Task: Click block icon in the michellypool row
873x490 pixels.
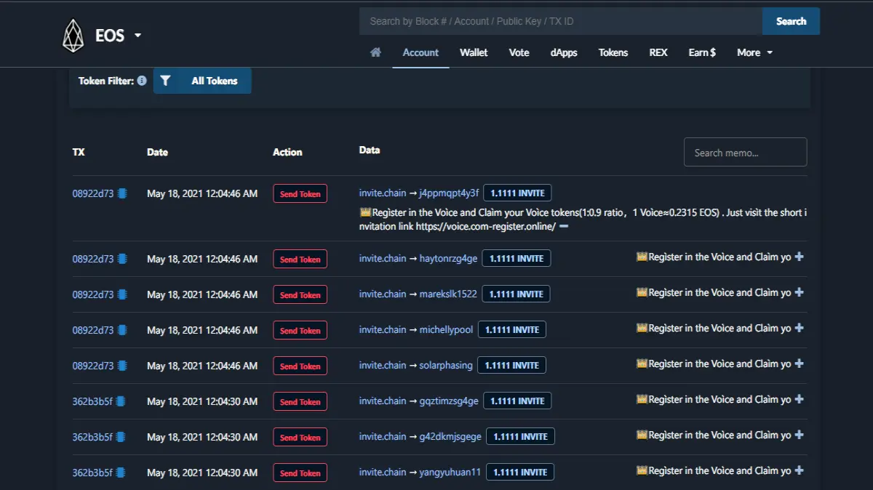Action: point(122,330)
